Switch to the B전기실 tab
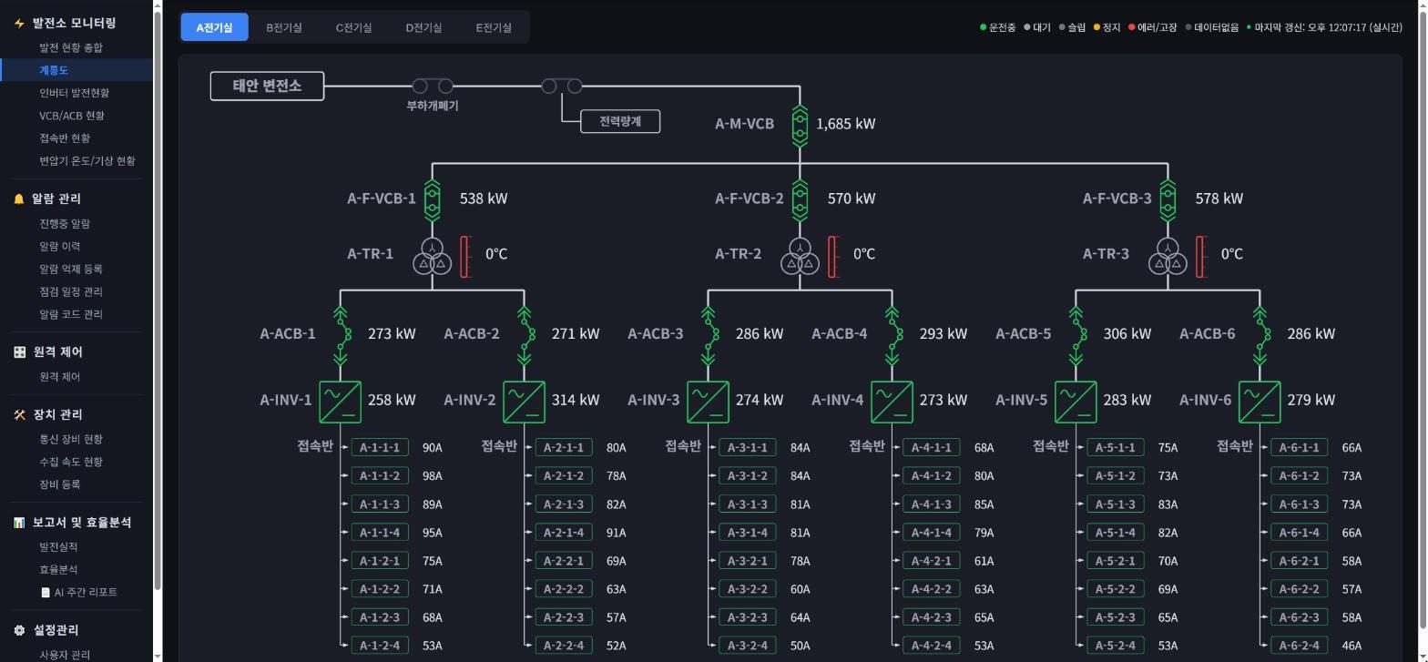This screenshot has width=1428, height=662. tap(284, 27)
